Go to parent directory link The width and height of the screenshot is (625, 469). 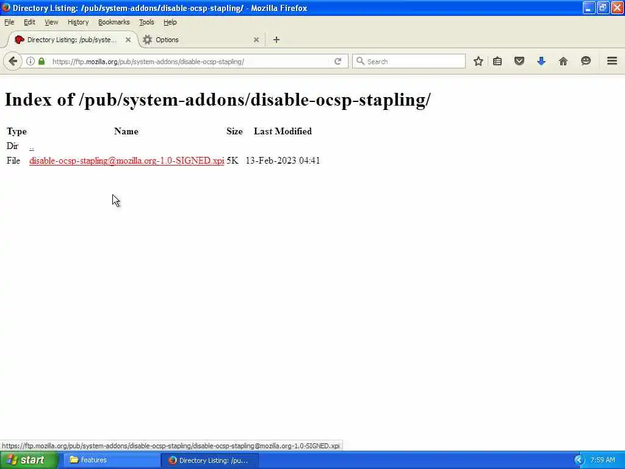[32, 147]
